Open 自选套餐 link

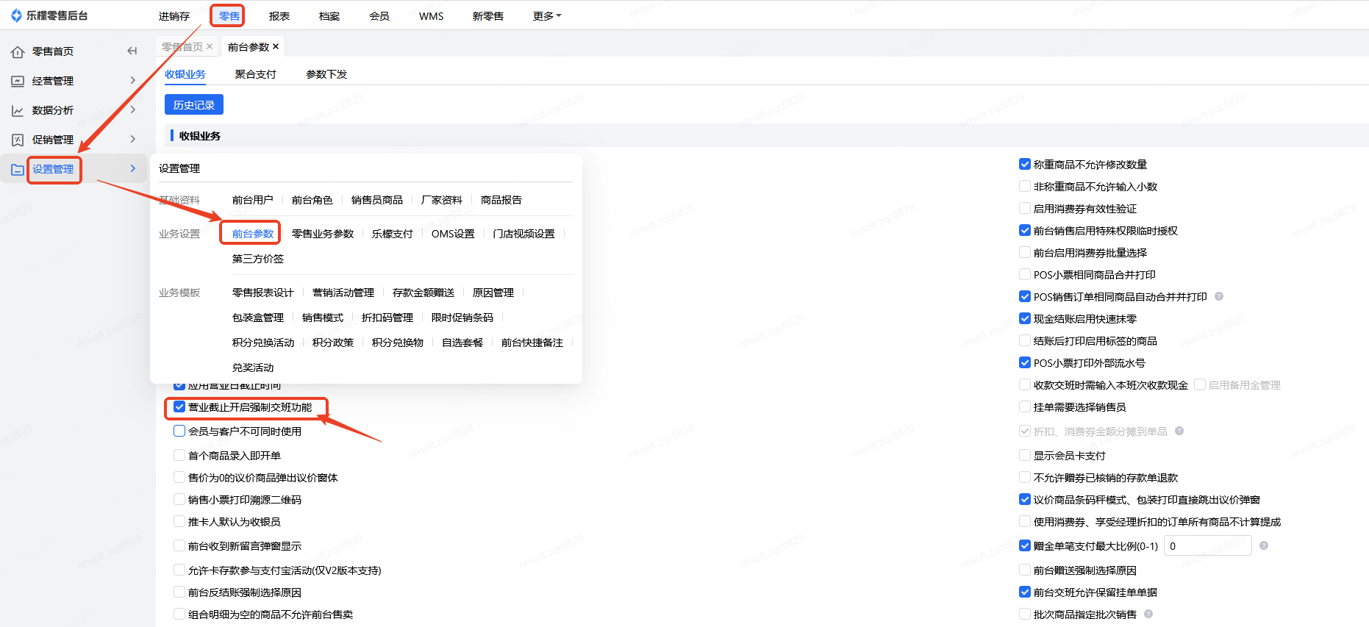click(462, 343)
